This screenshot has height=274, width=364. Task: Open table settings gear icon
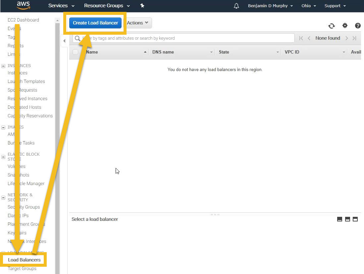click(x=345, y=25)
